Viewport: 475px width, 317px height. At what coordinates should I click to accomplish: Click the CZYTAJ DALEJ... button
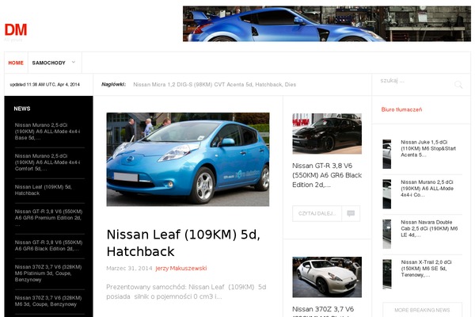(317, 213)
